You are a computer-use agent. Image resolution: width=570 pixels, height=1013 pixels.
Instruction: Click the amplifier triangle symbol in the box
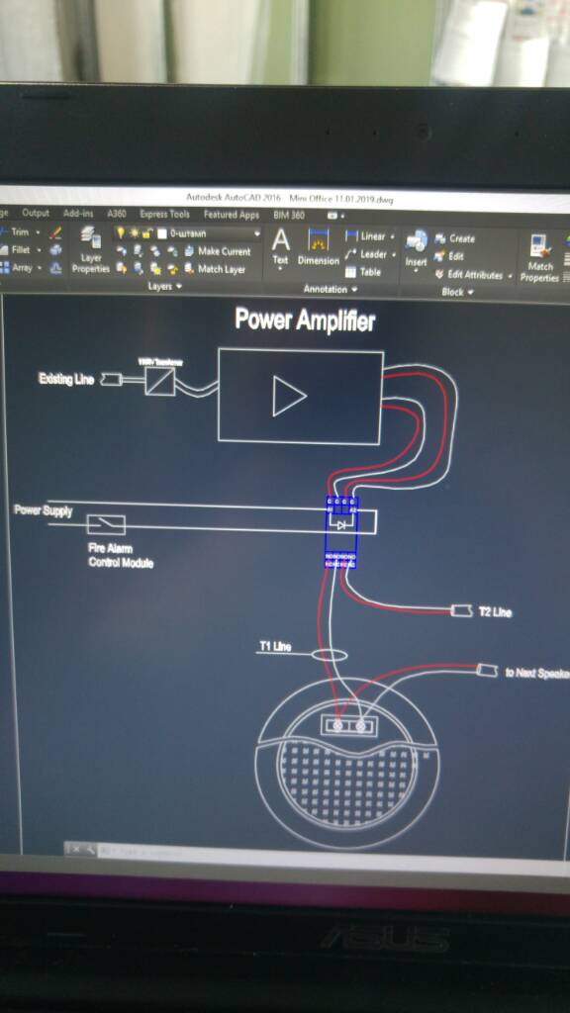[288, 397]
